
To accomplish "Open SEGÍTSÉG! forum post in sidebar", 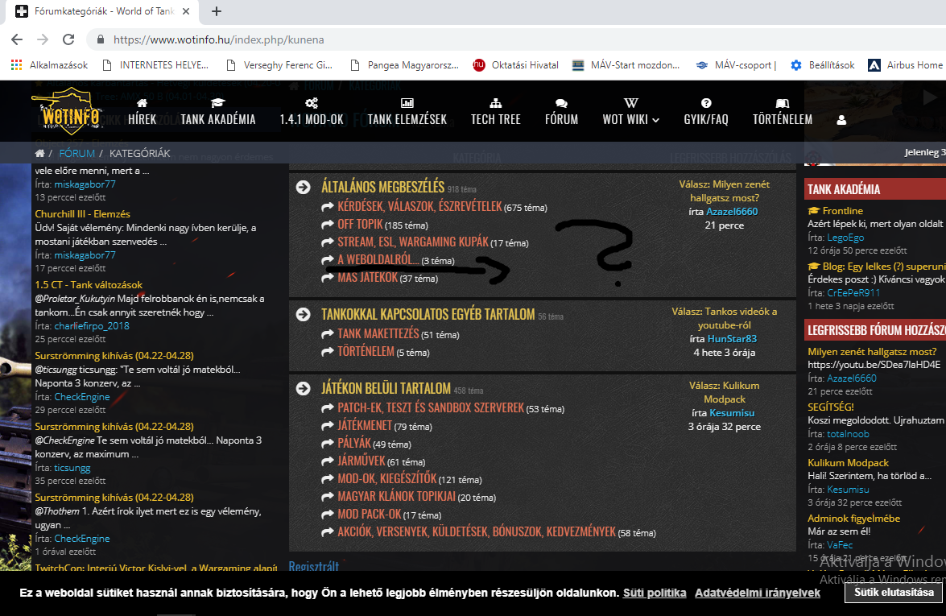I will coord(831,407).
